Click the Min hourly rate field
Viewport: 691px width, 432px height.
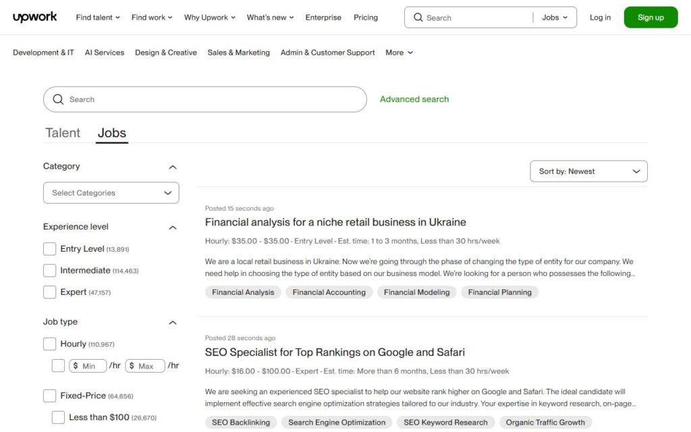[x=88, y=365]
